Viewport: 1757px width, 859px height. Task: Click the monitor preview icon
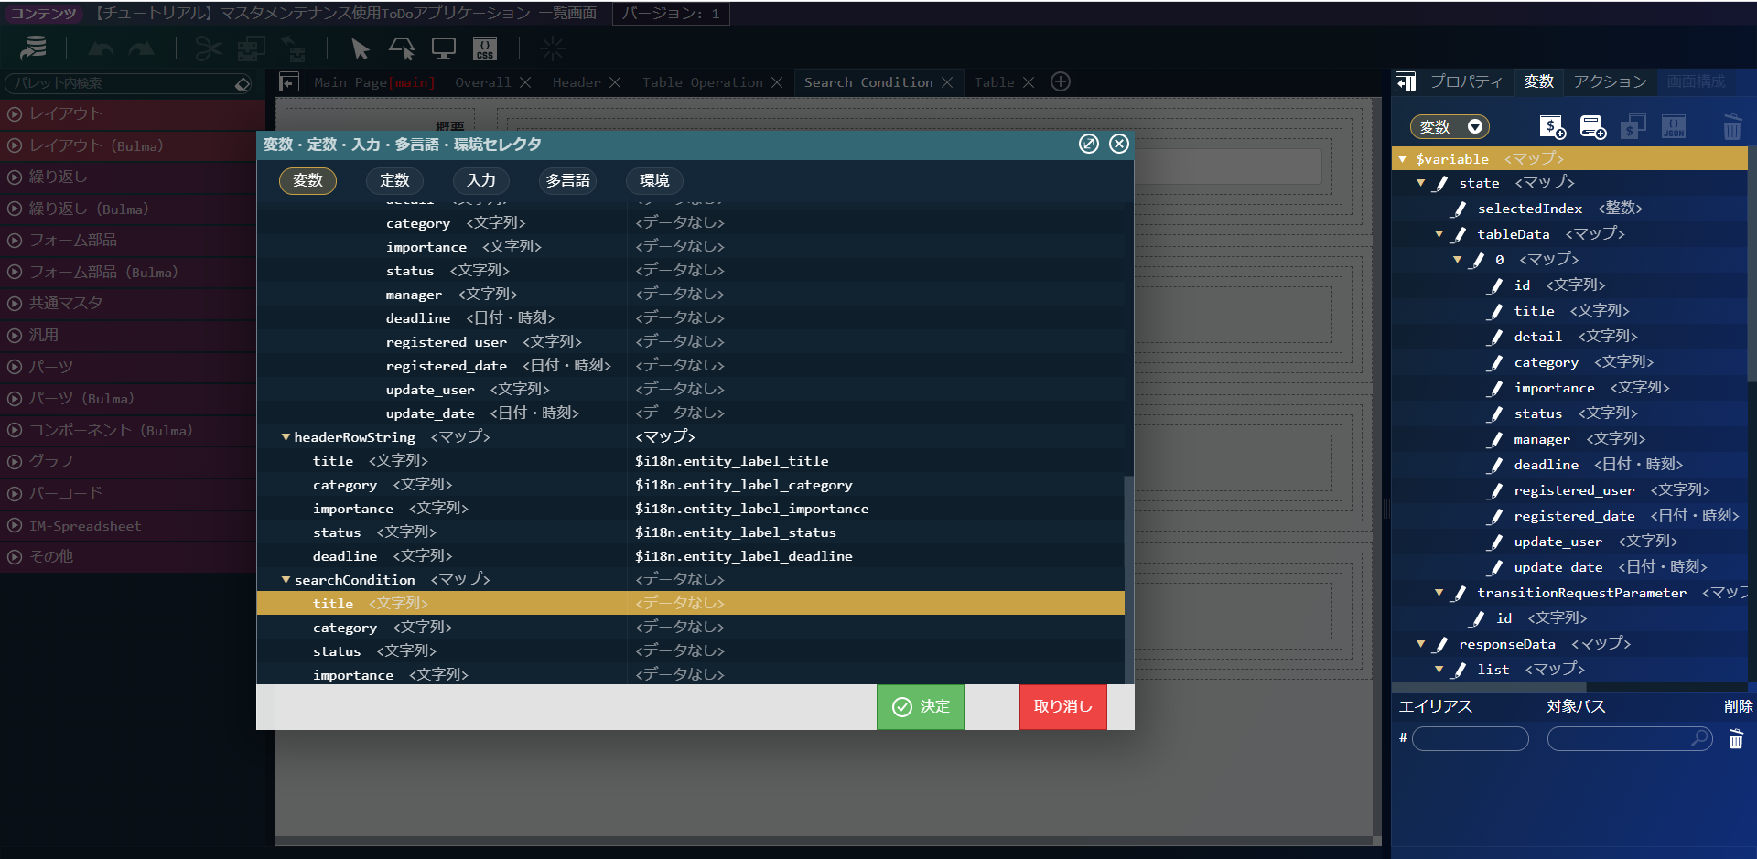click(x=444, y=48)
